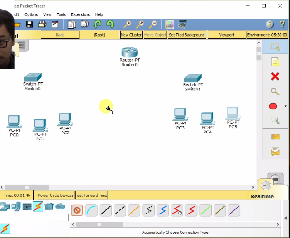Click the Add Complex PDU envelope
The image size is (290, 238).
pyautogui.click(x=275, y=151)
